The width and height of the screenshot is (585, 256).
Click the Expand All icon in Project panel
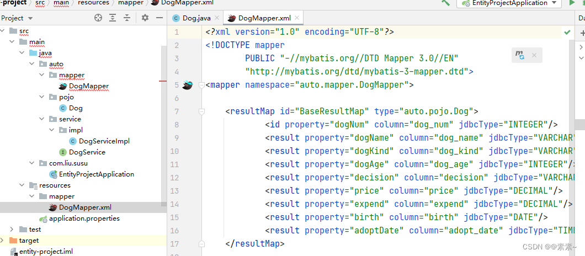click(113, 18)
